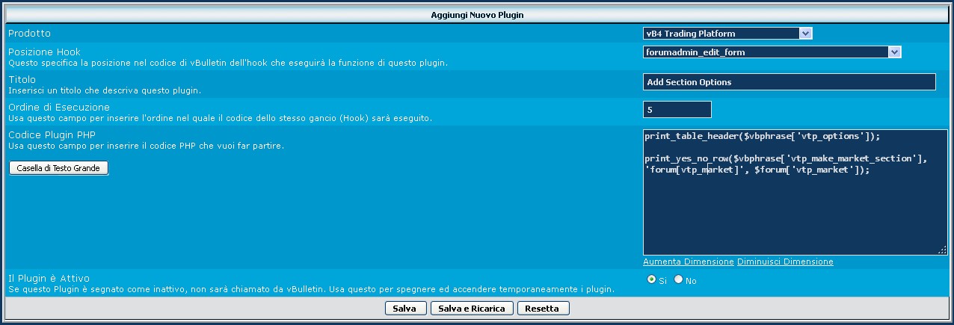Click the Aggiungi Nuovo Plugin header
Viewport: 954px width, 325px height.
(476, 15)
